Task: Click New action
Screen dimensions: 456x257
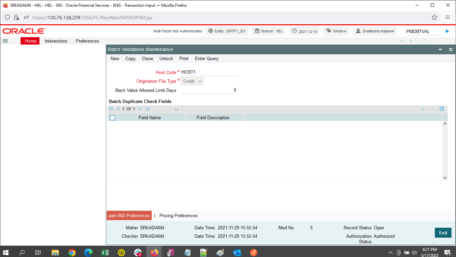Action: pyautogui.click(x=115, y=58)
